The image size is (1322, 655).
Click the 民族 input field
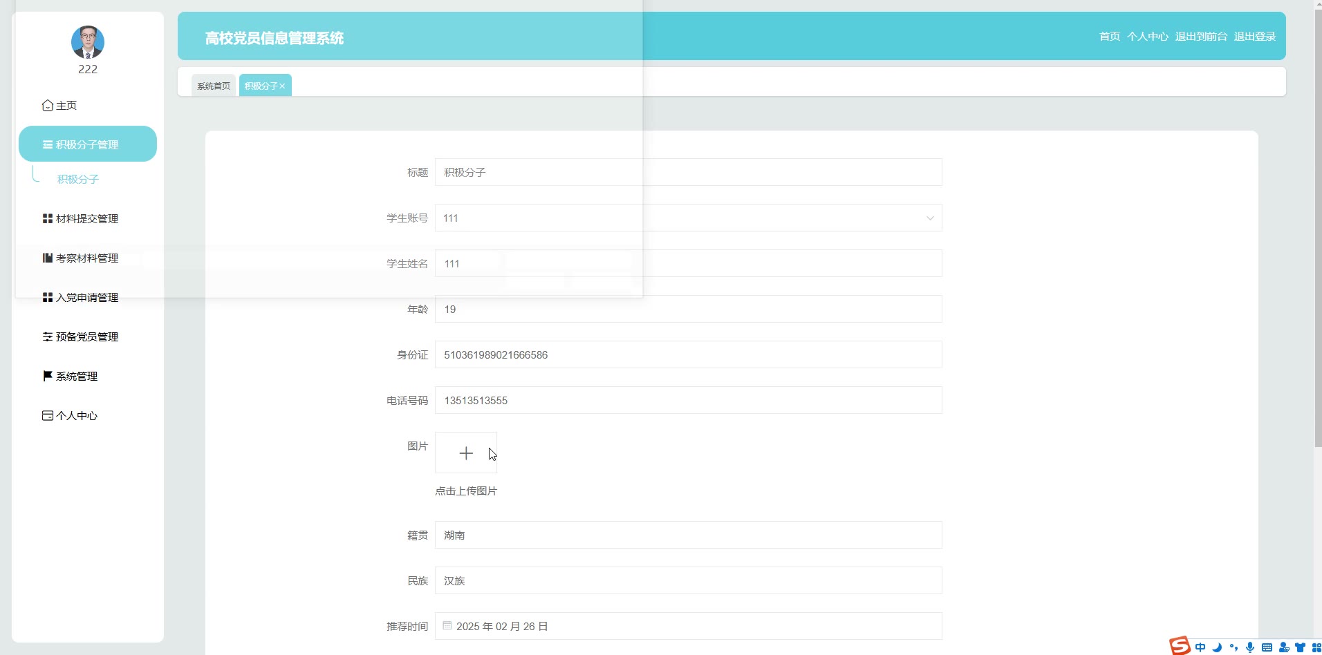pyautogui.click(x=688, y=580)
